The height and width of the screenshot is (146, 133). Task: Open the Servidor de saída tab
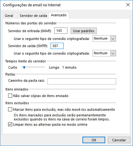33,16
